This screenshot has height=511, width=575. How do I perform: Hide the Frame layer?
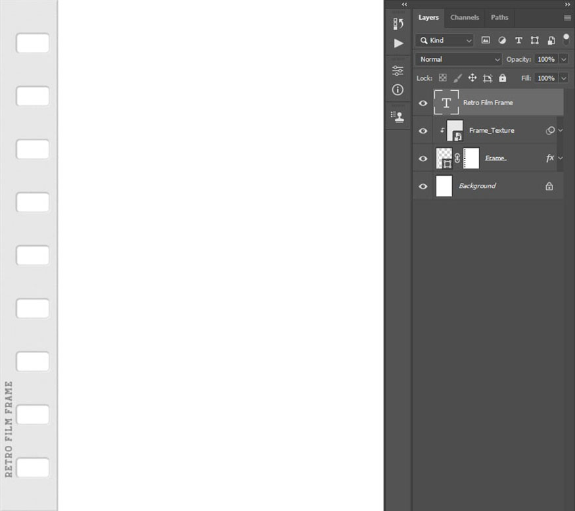point(423,158)
